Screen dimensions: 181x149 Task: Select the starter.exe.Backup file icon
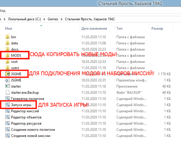coord(8,93)
